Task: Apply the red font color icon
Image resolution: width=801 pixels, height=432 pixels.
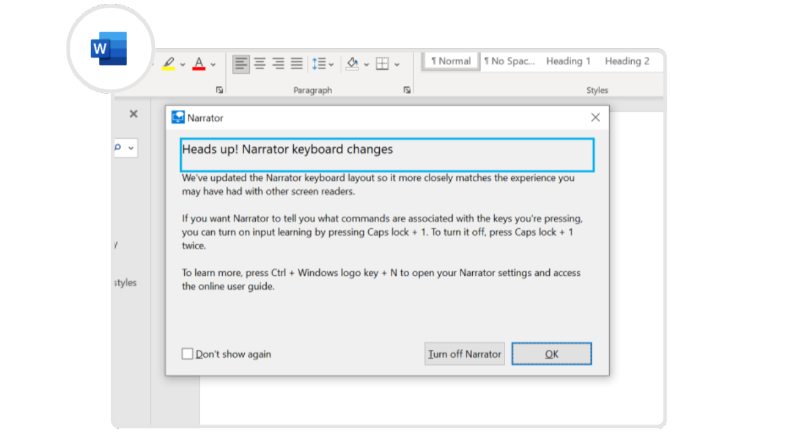Action: (199, 63)
